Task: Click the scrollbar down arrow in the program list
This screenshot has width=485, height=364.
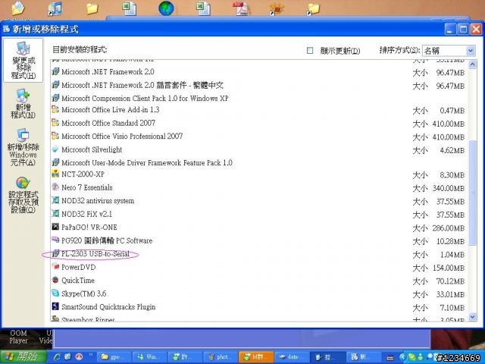Action: (x=472, y=317)
